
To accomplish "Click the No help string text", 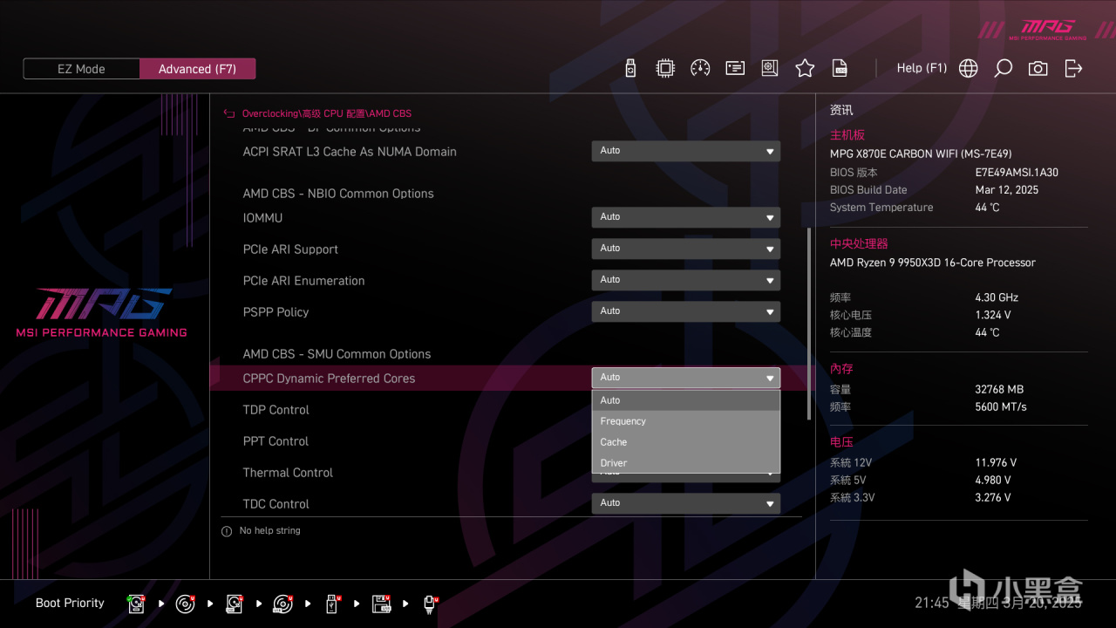I will 270,530.
